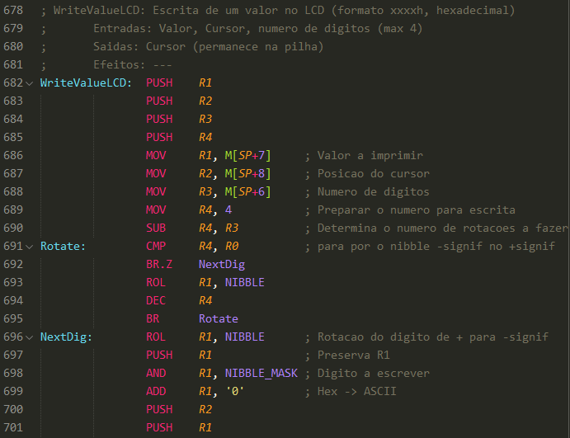Screen dimensions: 570x438
Task: Click M[SP+8] operand on line 687
Action: pyautogui.click(x=248, y=174)
